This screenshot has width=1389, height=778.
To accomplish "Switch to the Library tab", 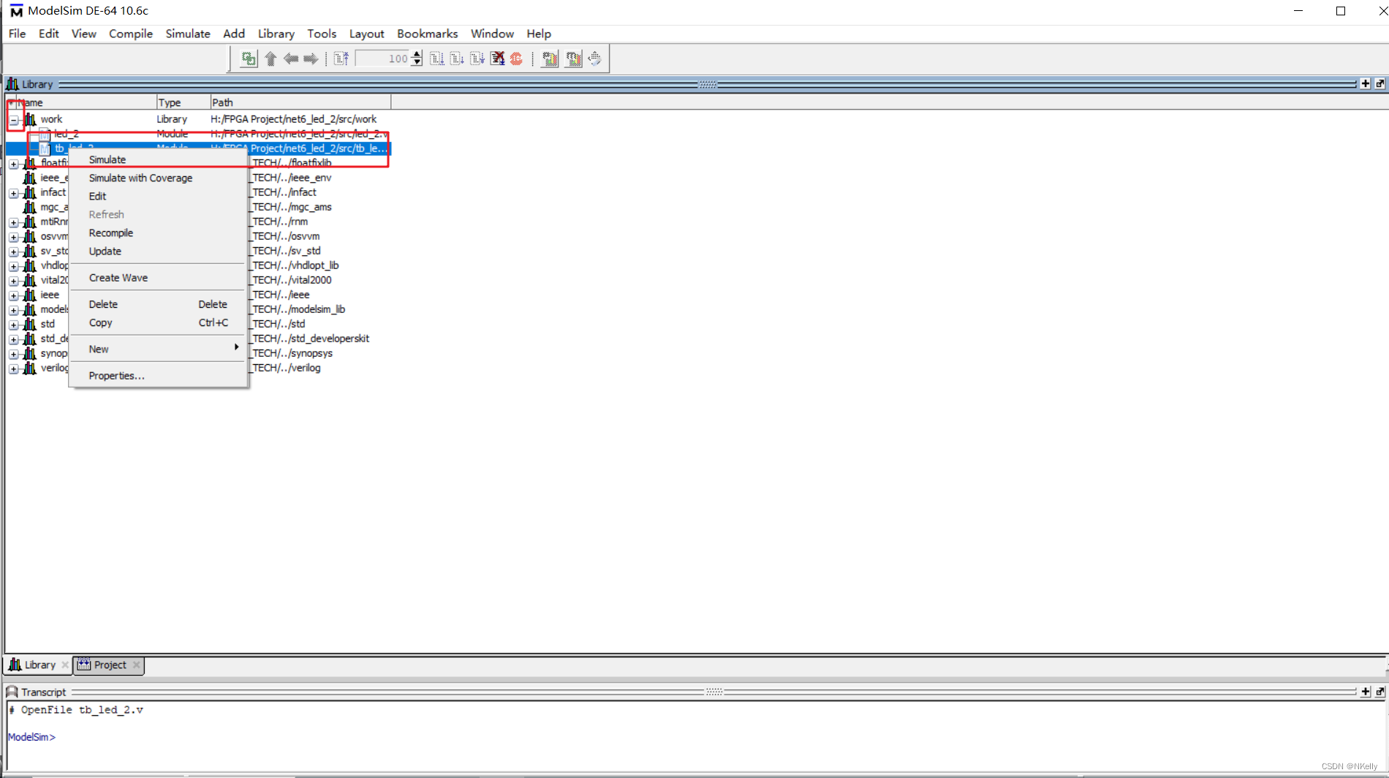I will point(39,665).
